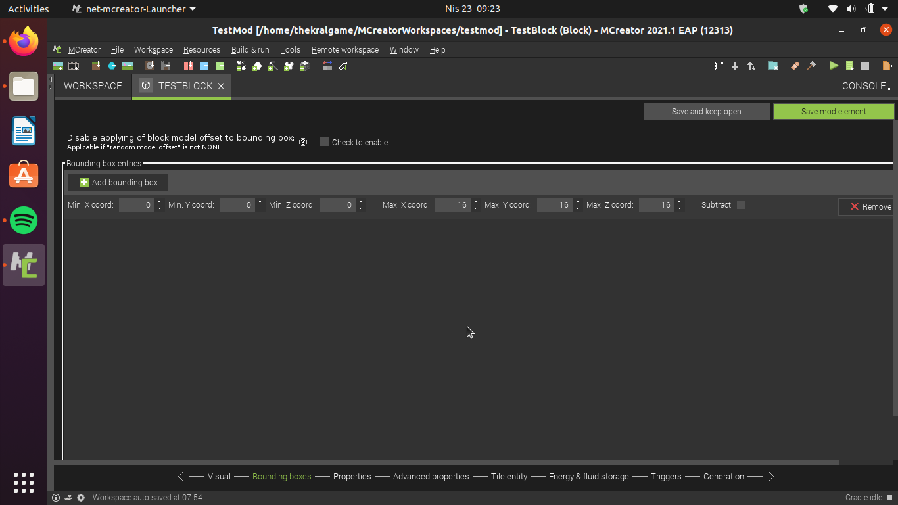Go to the Properties page
This screenshot has width=898, height=505.
[352, 476]
